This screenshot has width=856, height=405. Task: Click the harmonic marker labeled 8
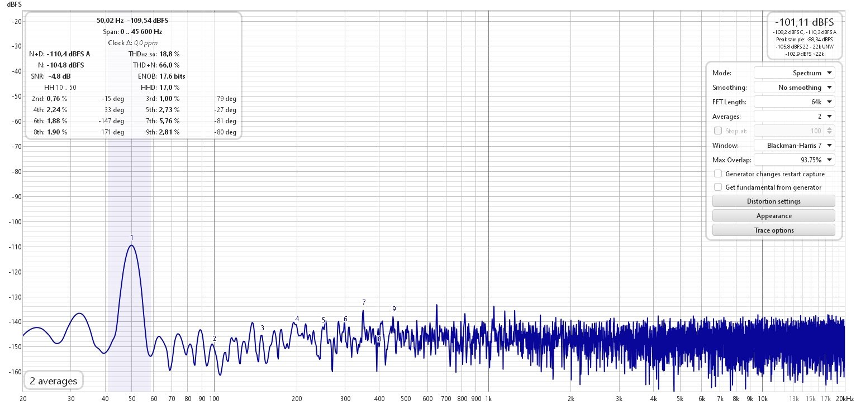point(379,339)
